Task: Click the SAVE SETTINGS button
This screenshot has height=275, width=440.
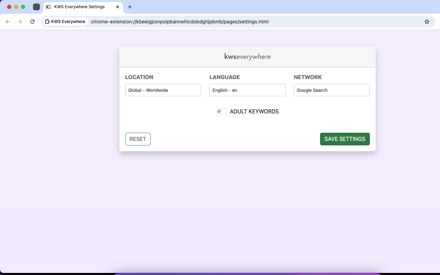Action: pos(345,139)
